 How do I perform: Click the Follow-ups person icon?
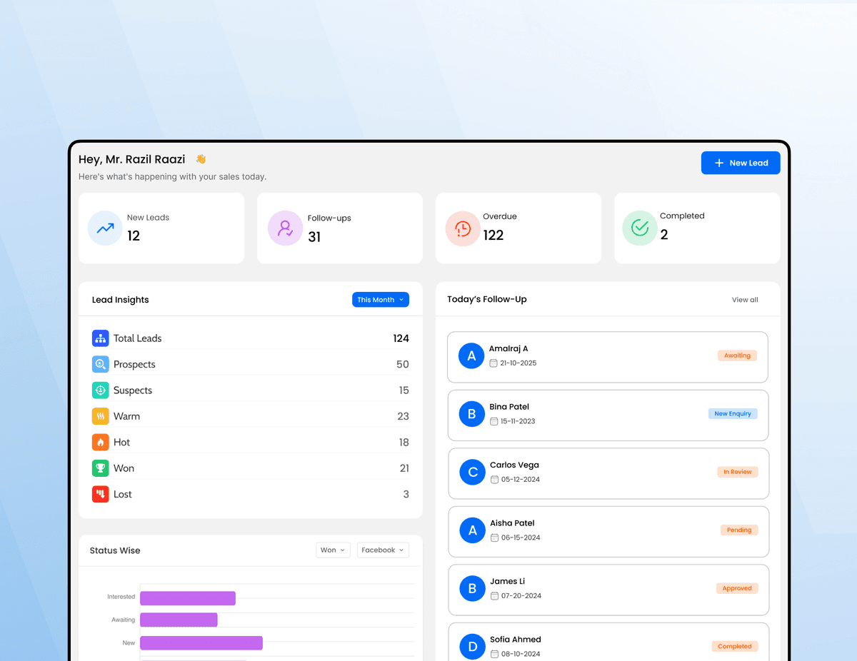click(x=285, y=228)
